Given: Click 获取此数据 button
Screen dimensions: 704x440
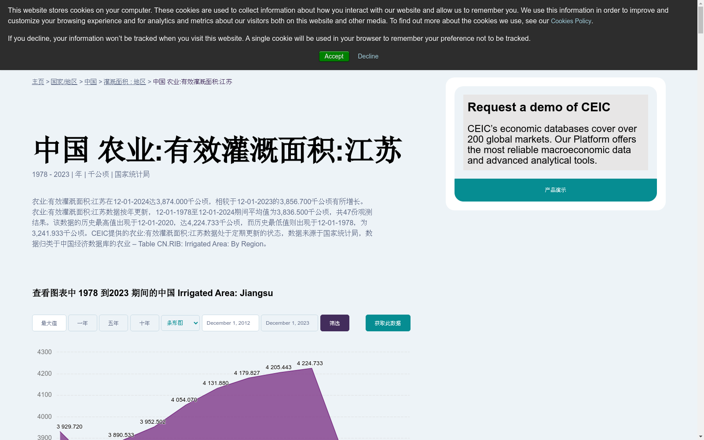Looking at the screenshot, I should 388,323.
